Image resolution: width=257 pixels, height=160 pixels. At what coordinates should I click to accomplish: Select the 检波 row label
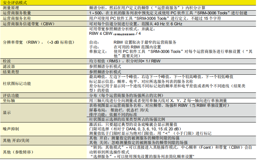(x=7, y=61)
